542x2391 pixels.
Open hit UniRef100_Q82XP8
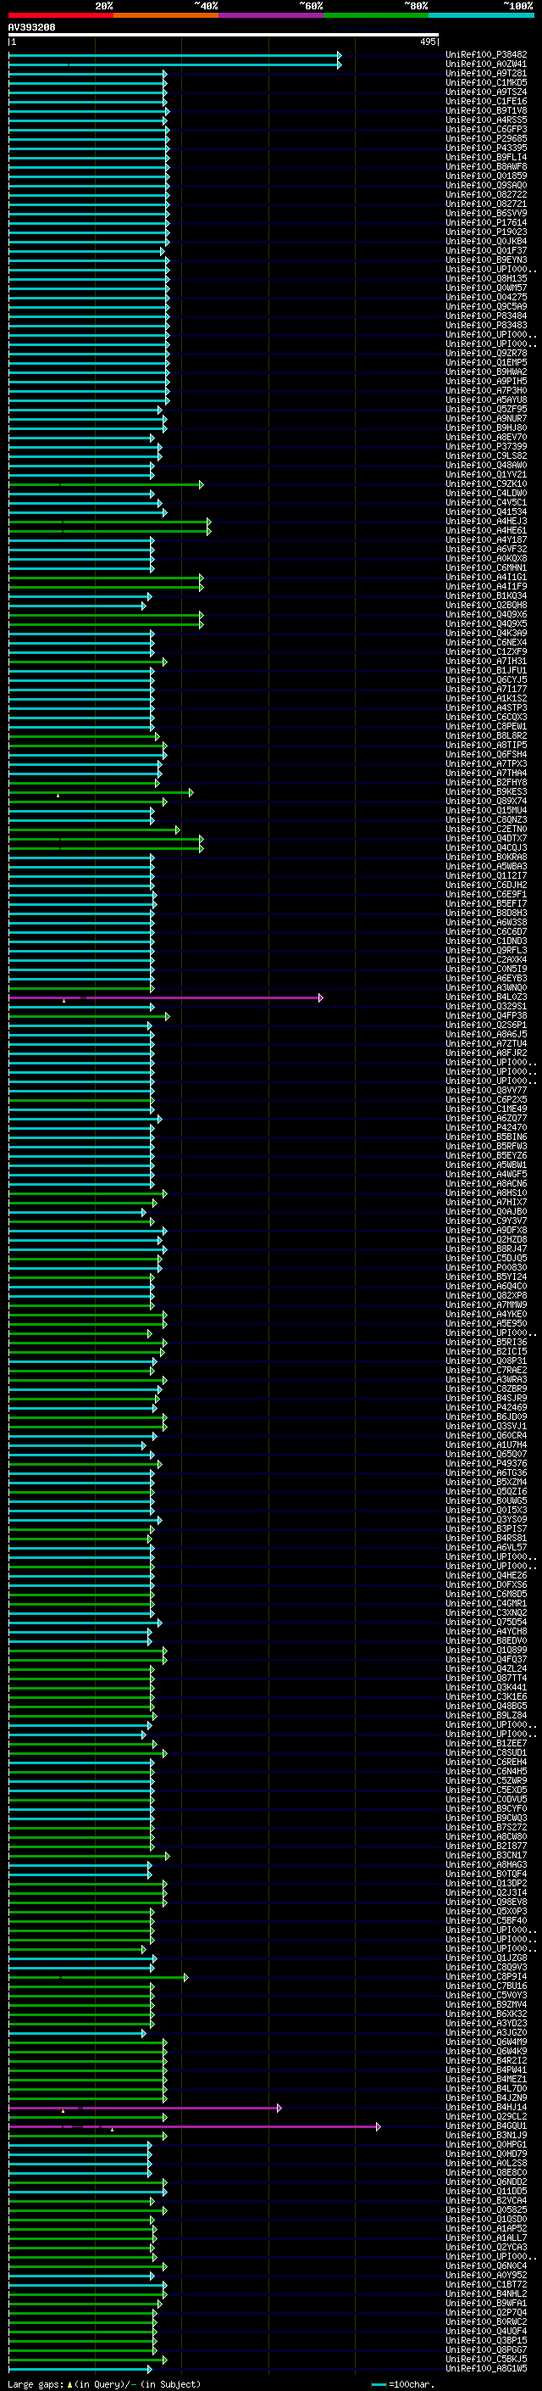click(486, 1296)
